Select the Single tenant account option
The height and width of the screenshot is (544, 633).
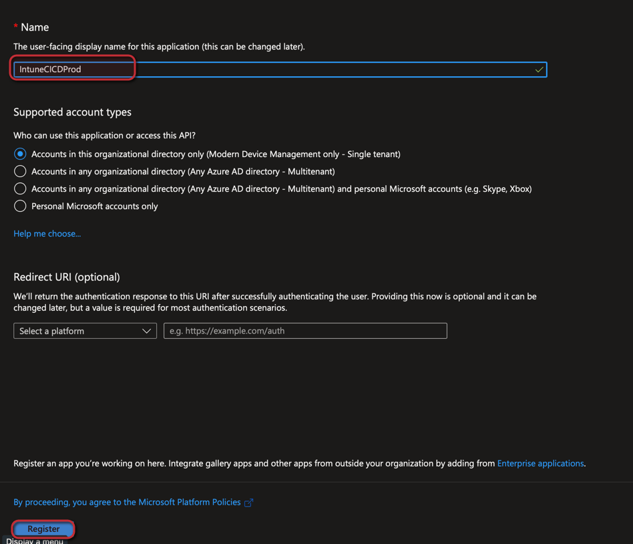pos(20,154)
